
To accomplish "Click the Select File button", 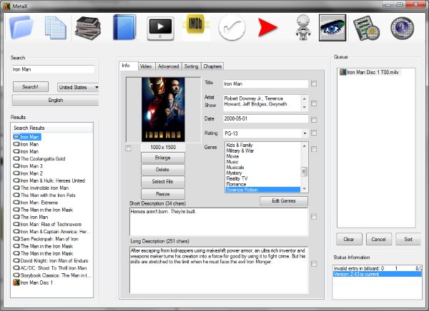I will coord(163,182).
